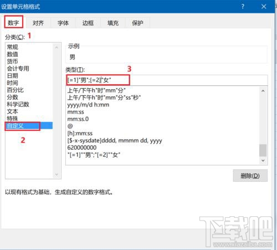Click format list scroll up arrow
The width and height of the screenshot is (277, 250).
coord(263,91)
